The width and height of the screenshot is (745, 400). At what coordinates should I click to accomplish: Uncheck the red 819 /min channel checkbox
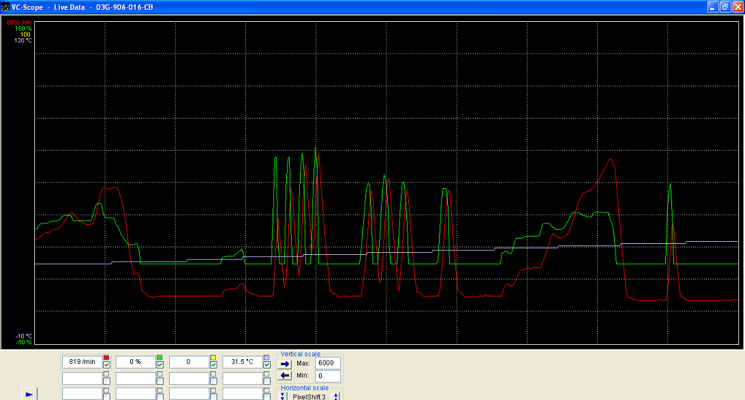pos(106,365)
